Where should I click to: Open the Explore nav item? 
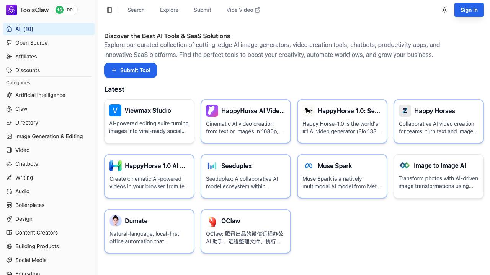[x=169, y=10]
